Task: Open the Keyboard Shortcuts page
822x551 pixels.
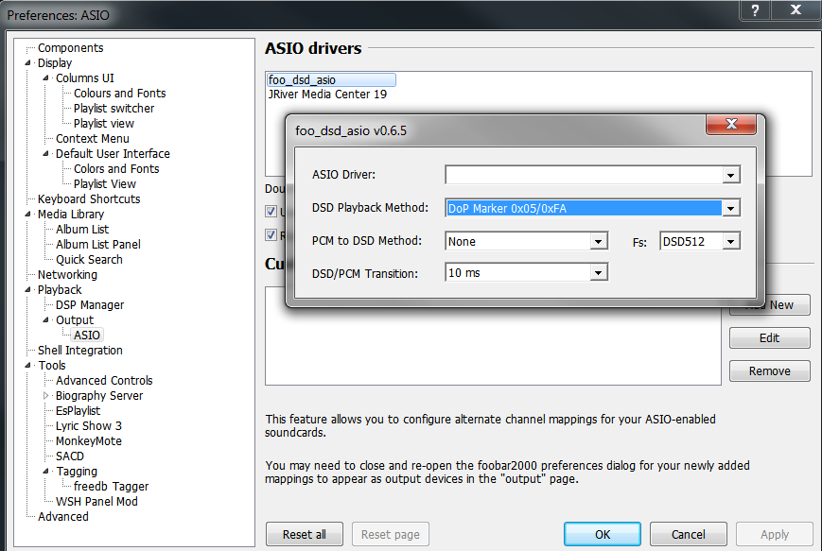Action: coord(89,199)
